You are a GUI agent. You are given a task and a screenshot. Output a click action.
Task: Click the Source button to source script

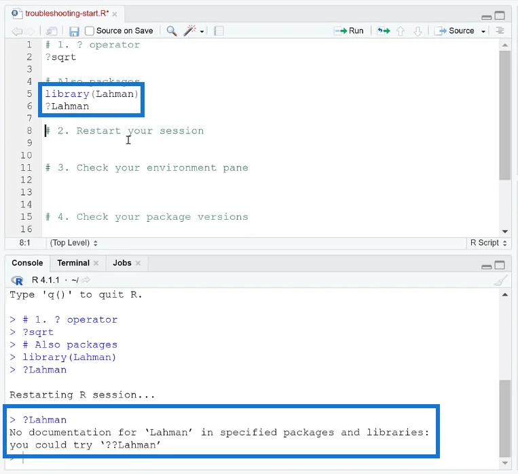point(454,31)
